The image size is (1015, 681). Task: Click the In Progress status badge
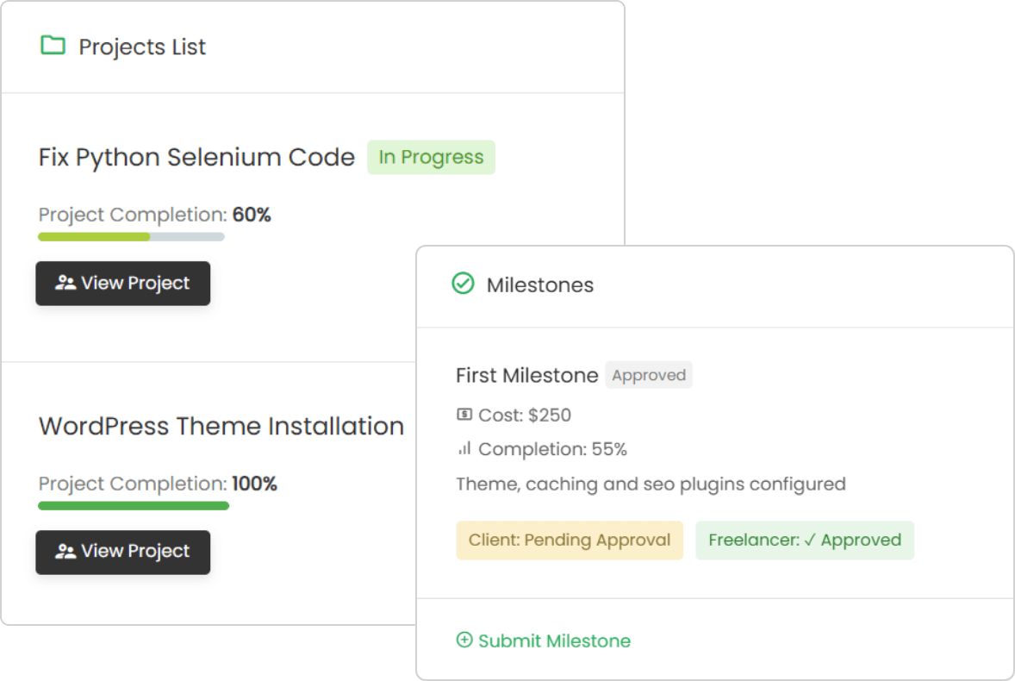pyautogui.click(x=431, y=157)
